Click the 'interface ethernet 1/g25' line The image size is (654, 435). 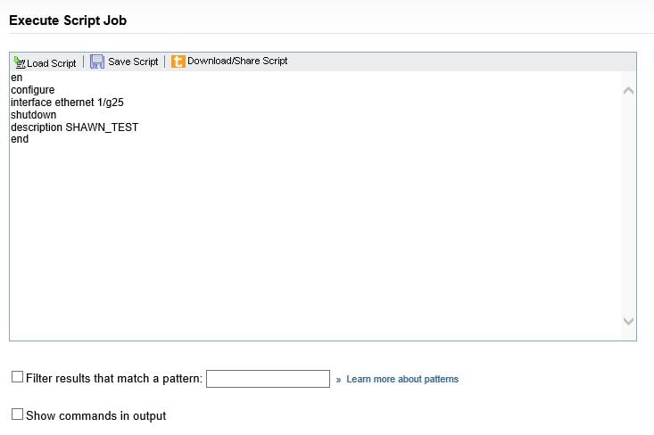[67, 103]
